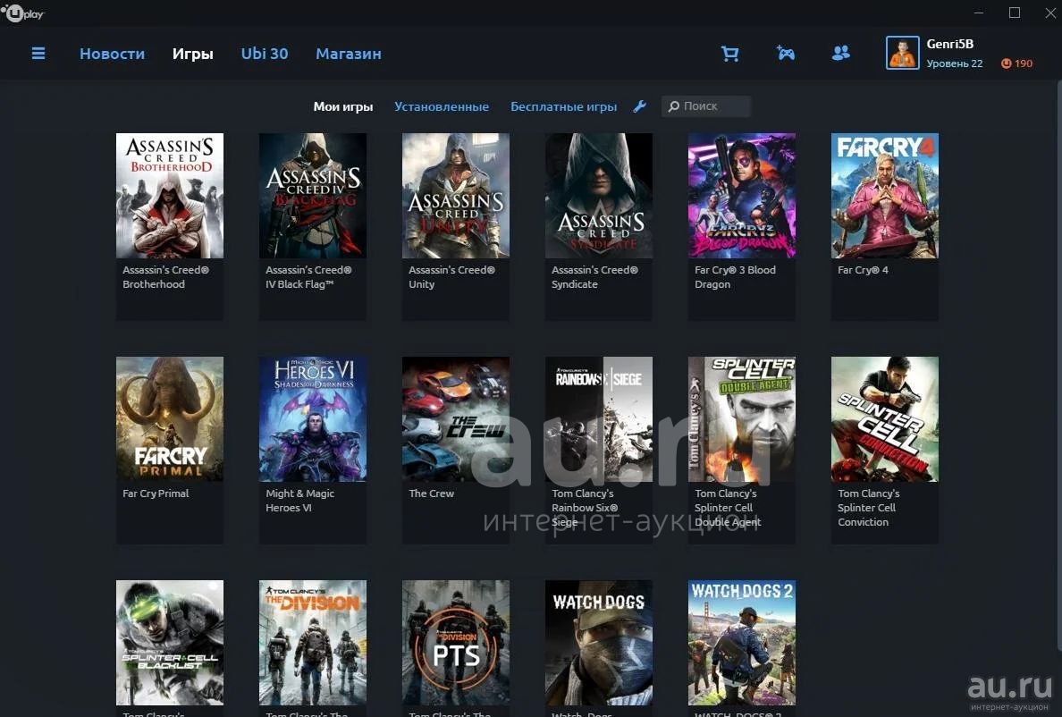Click the search magnifier icon
This screenshot has width=1062, height=717.
[x=673, y=106]
